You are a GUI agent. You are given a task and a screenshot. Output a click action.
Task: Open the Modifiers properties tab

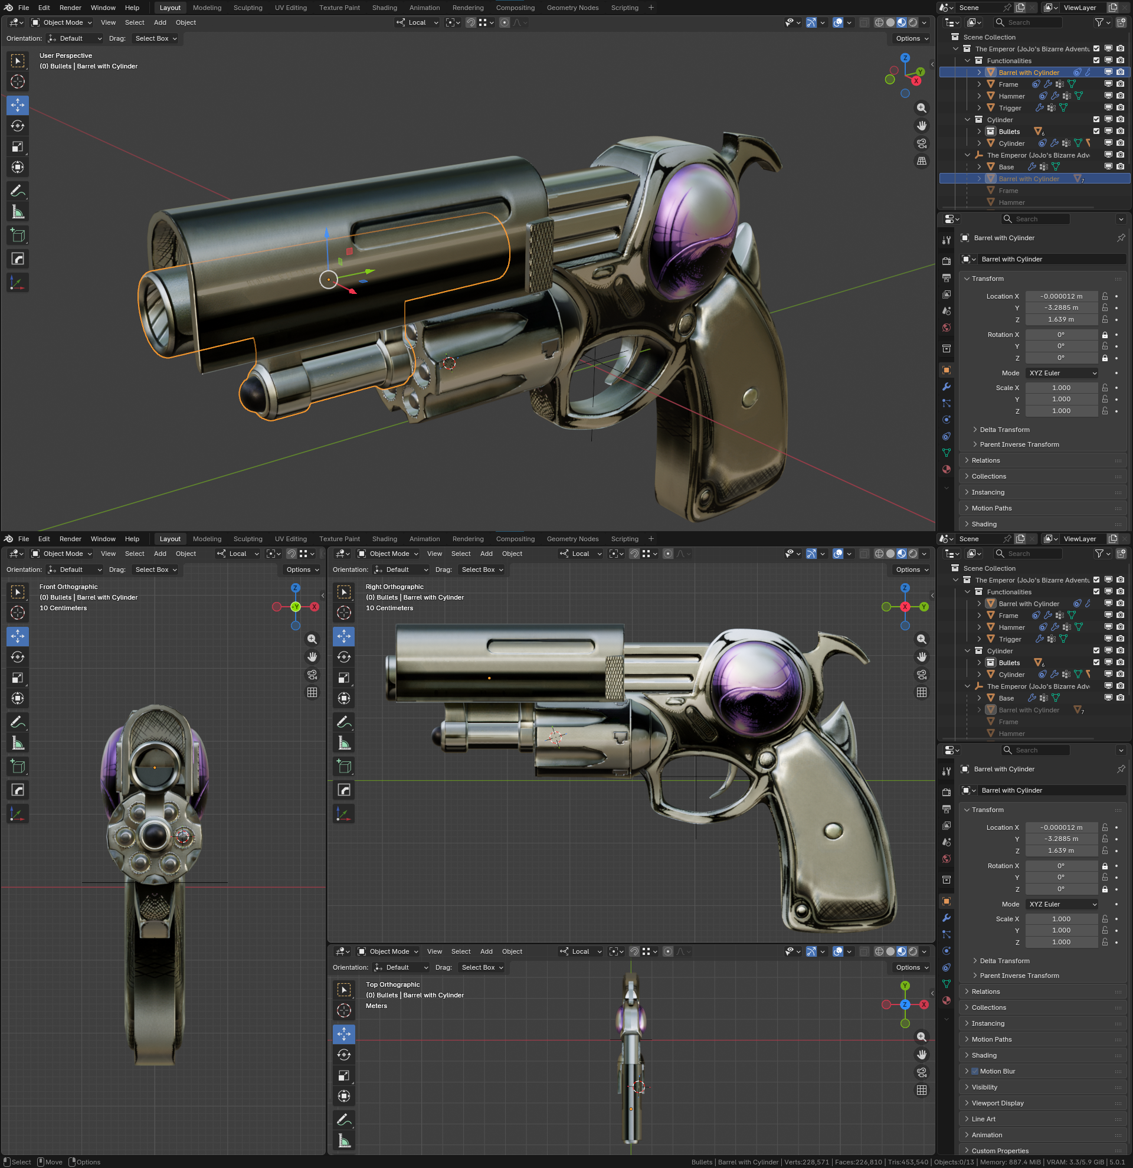point(947,387)
